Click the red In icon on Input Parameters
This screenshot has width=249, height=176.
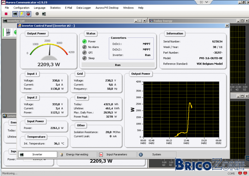click(x=101, y=154)
